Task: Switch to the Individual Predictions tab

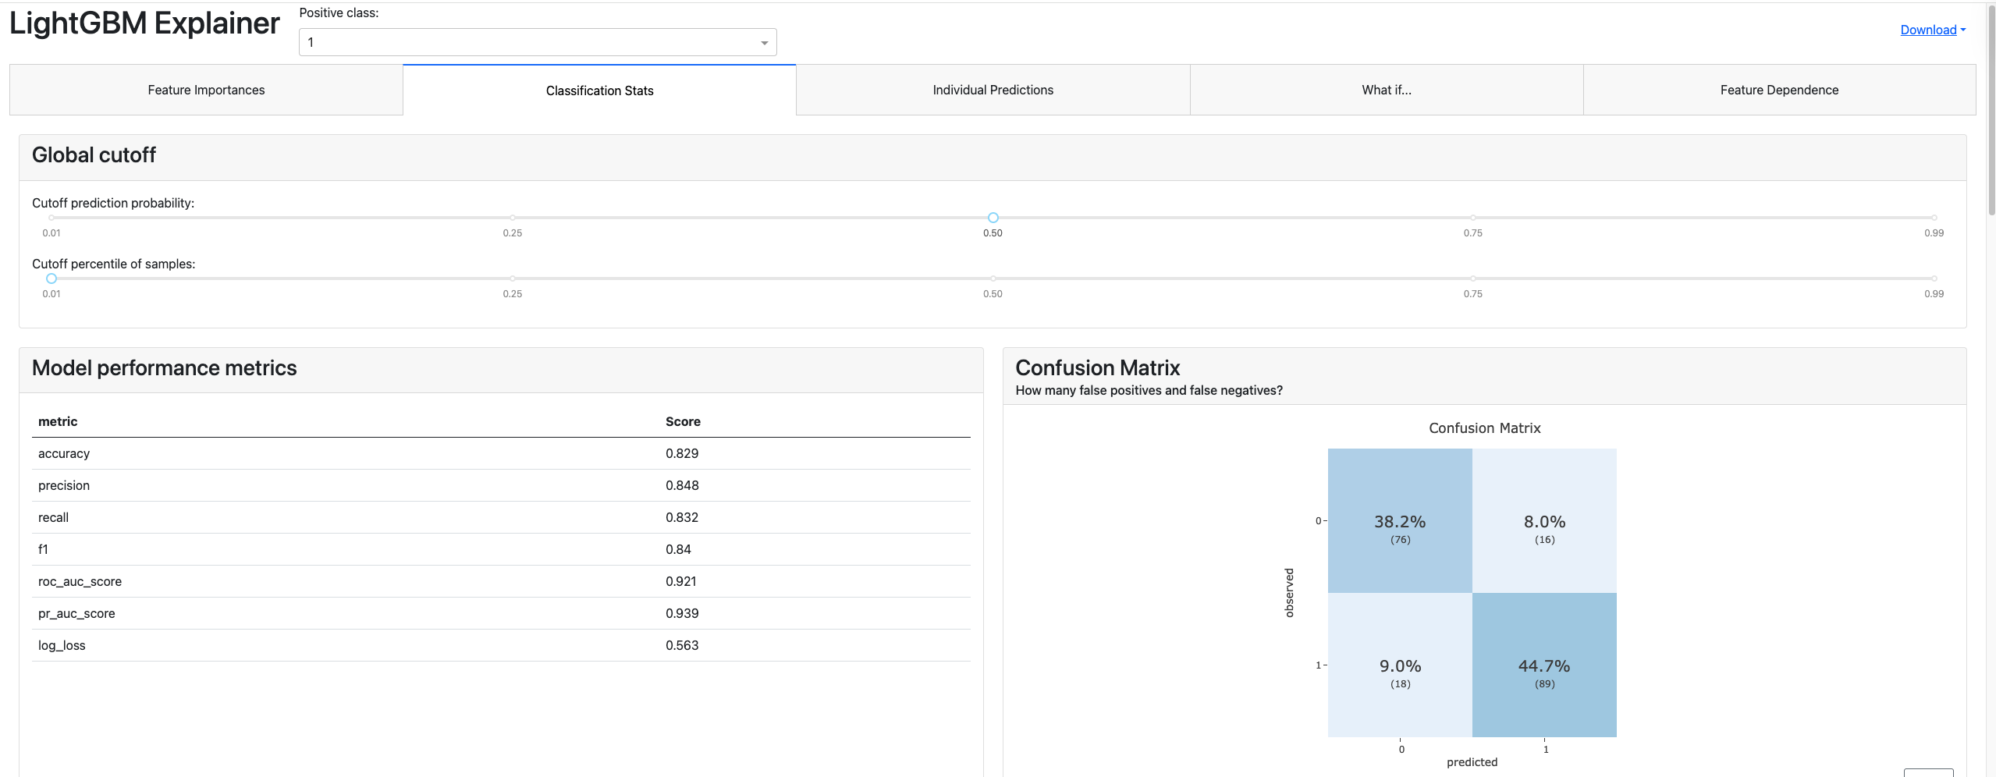Action: pos(993,90)
